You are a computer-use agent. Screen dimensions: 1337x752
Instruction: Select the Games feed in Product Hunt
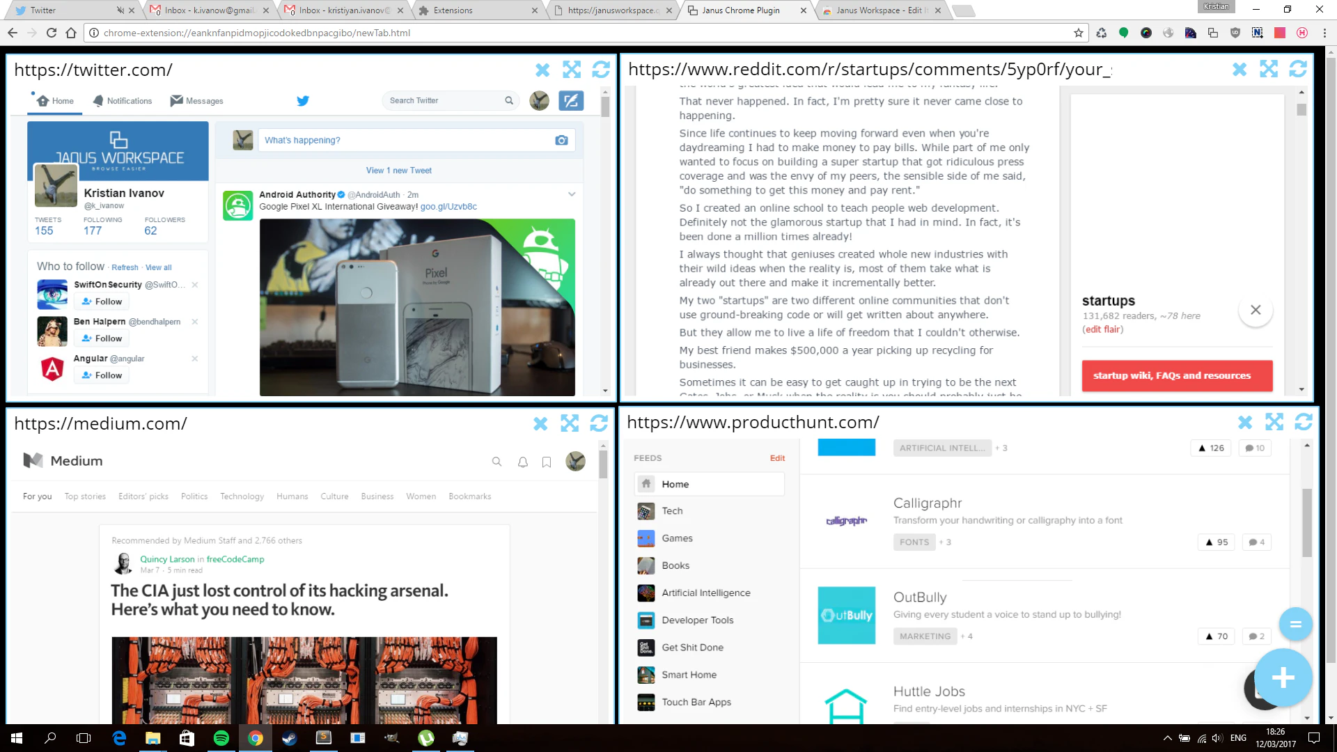[x=676, y=538]
